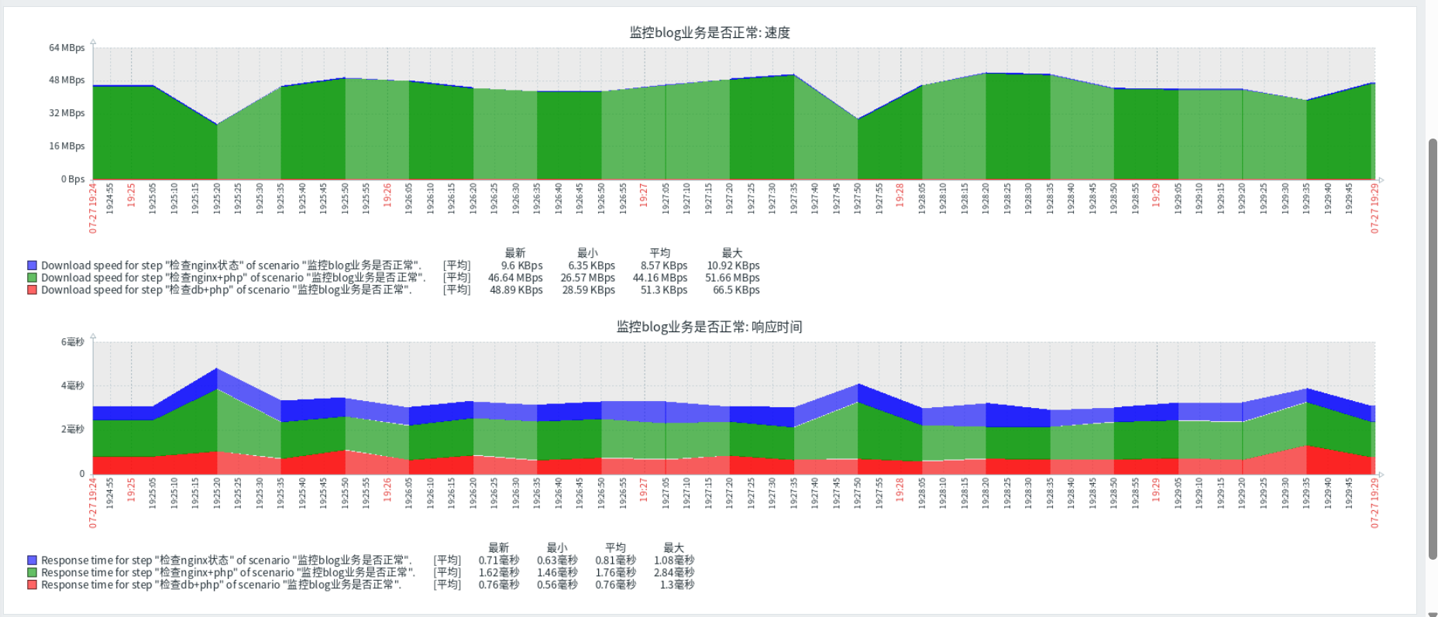Click blue swatch for nginx状态 response time
1438x617 pixels.
point(32,560)
